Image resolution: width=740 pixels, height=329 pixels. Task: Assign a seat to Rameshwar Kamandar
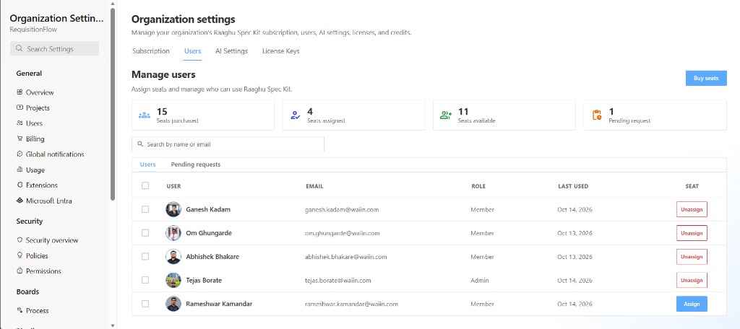point(692,304)
